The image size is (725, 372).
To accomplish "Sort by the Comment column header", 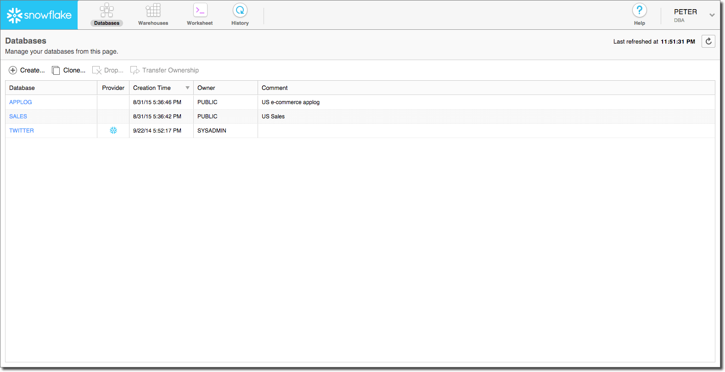I will click(486, 88).
